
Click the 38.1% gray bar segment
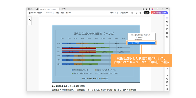(x=117, y=43)
